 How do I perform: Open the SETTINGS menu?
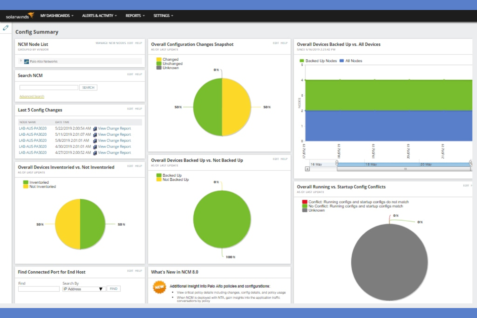[x=162, y=15]
